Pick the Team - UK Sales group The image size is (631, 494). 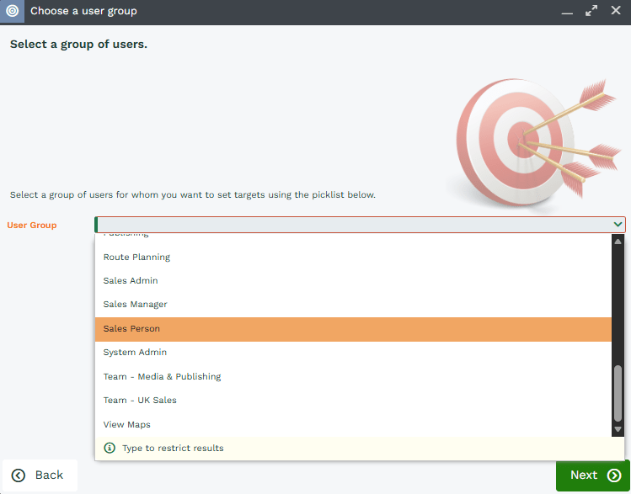140,400
